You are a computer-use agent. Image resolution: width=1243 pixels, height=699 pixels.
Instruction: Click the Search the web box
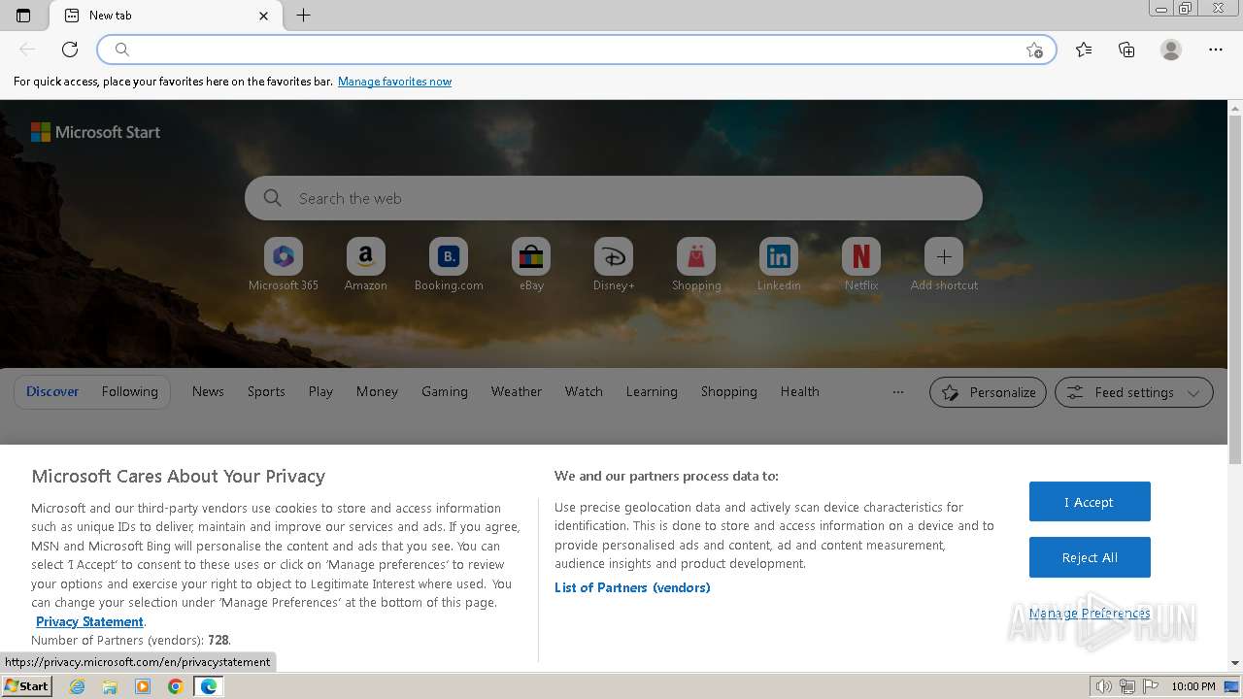[614, 198]
